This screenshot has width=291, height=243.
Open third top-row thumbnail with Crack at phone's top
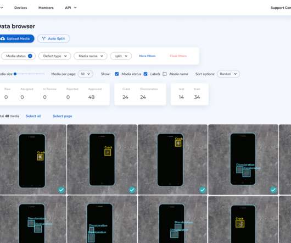(x=172, y=159)
